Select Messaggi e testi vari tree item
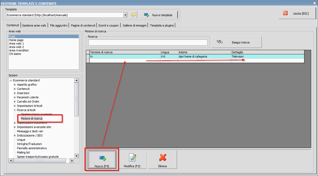This screenshot has width=318, height=176. click(x=30, y=131)
